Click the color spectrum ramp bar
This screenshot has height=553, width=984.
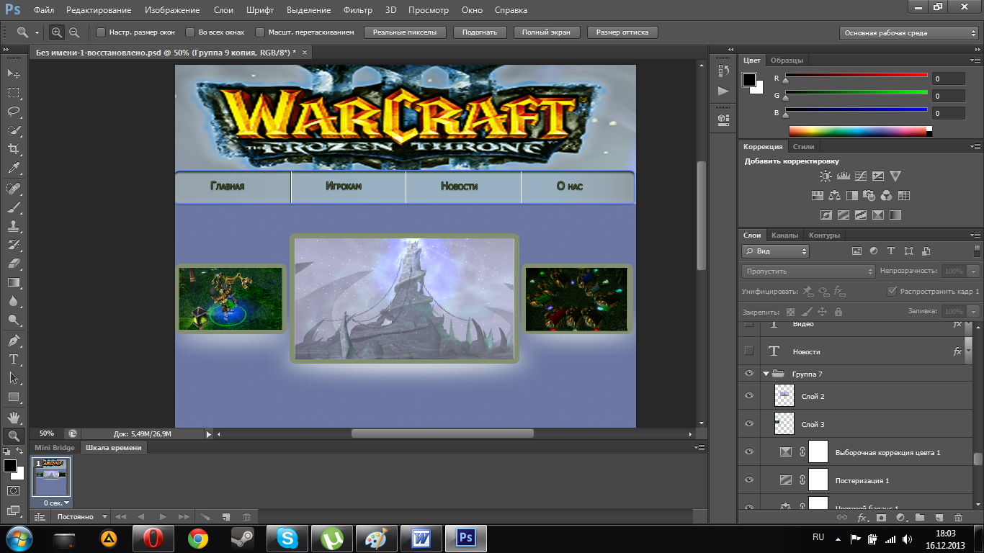(860, 131)
